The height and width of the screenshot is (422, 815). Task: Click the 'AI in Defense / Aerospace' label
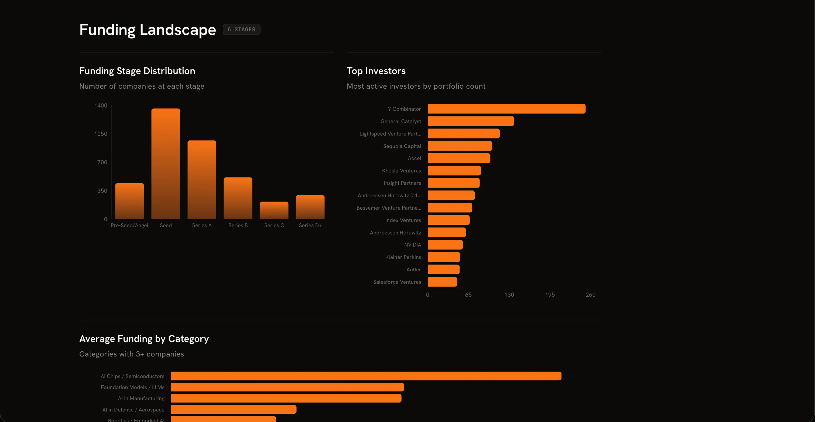133,410
